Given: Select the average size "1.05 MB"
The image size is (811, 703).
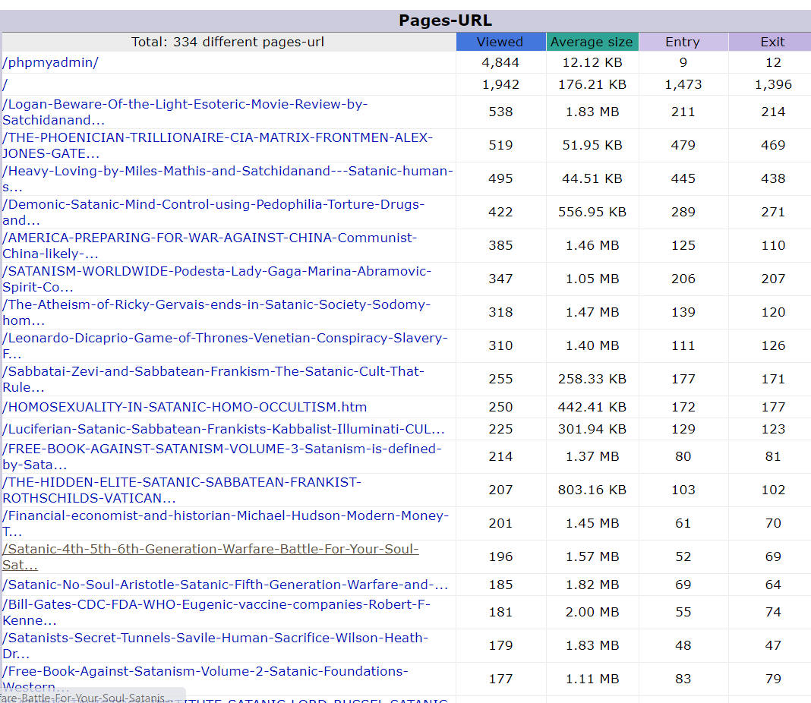Looking at the screenshot, I should pyautogui.click(x=592, y=279).
